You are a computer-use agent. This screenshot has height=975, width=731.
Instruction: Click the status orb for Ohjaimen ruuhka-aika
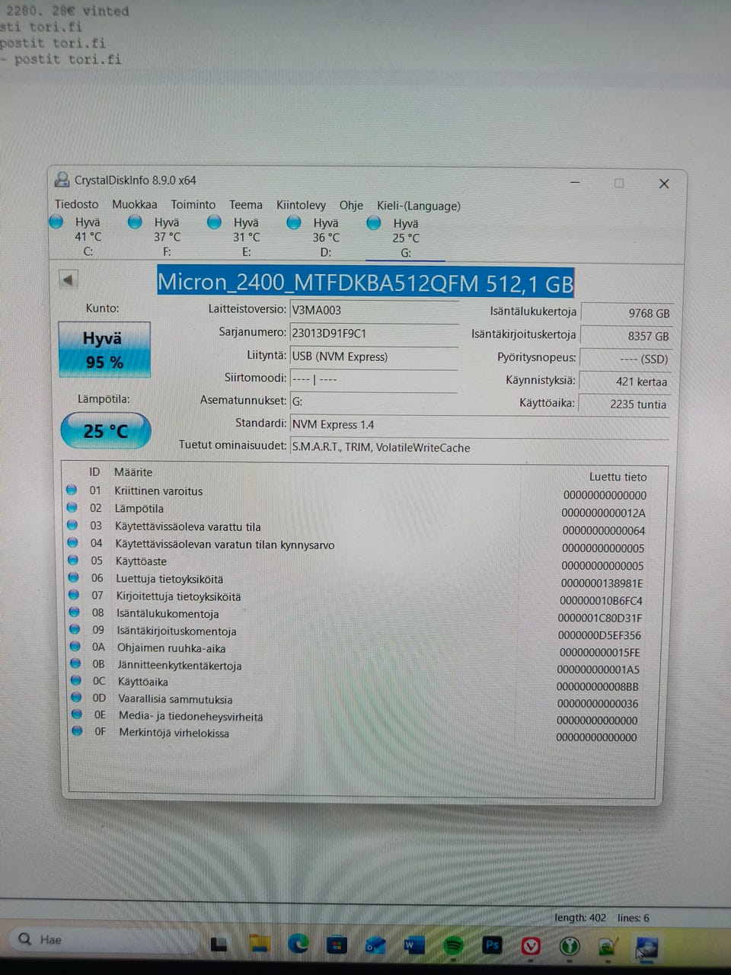coord(75,647)
